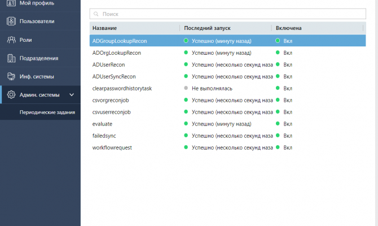Click the My Profile sidebar icon

(11, 3)
